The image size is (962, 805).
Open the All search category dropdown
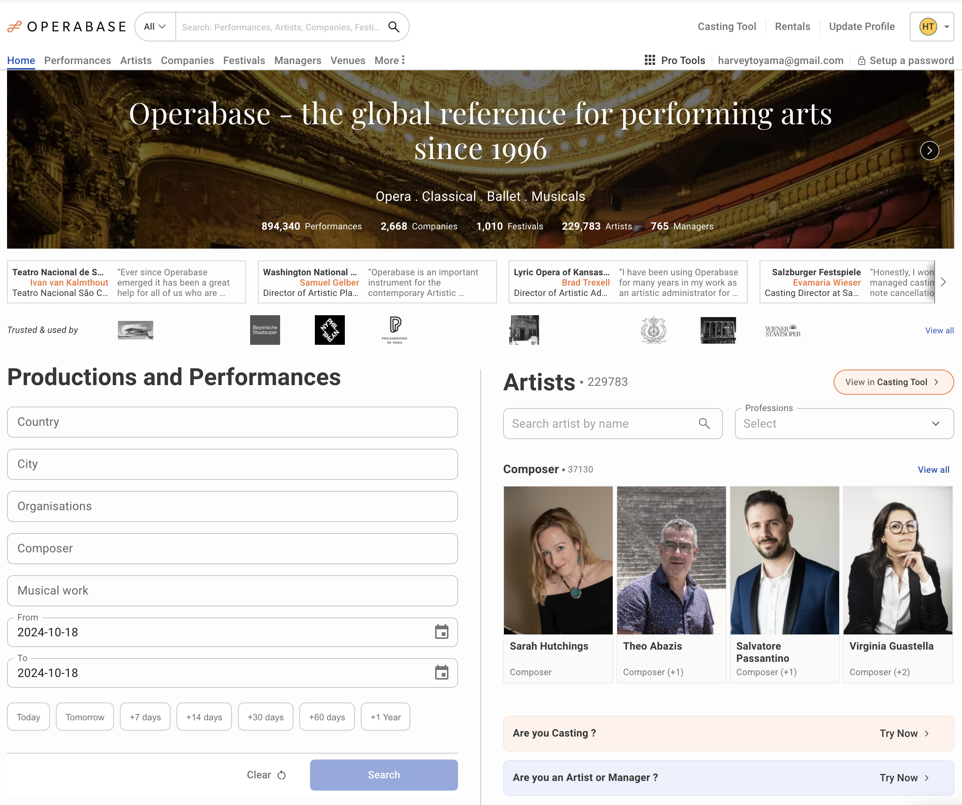click(x=155, y=27)
